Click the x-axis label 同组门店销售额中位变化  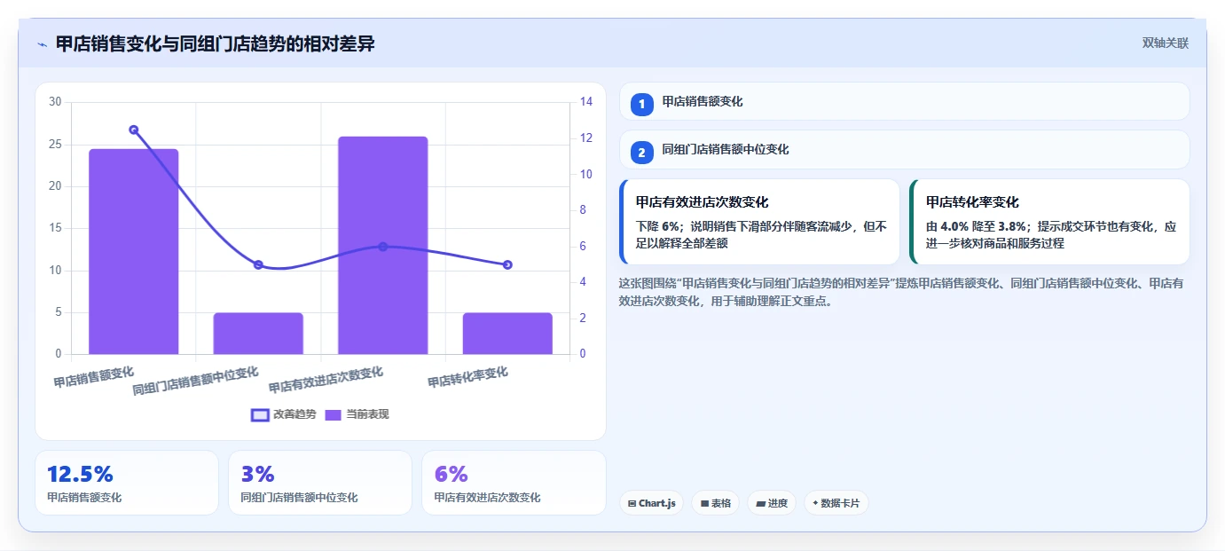196,382
